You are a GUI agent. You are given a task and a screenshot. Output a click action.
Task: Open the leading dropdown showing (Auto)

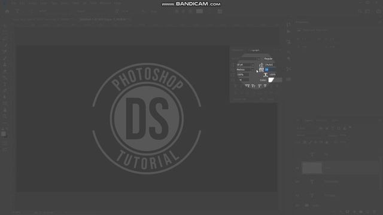(x=270, y=64)
